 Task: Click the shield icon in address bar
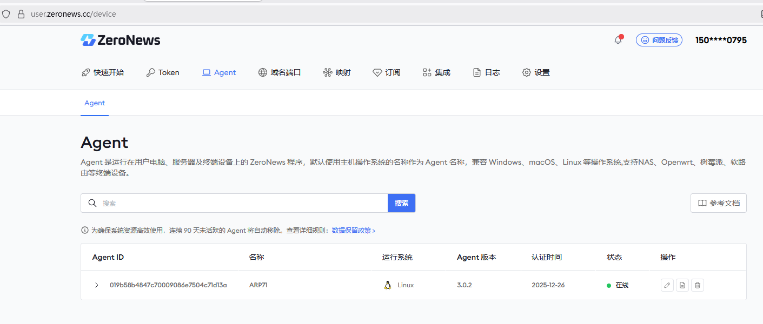coord(6,14)
